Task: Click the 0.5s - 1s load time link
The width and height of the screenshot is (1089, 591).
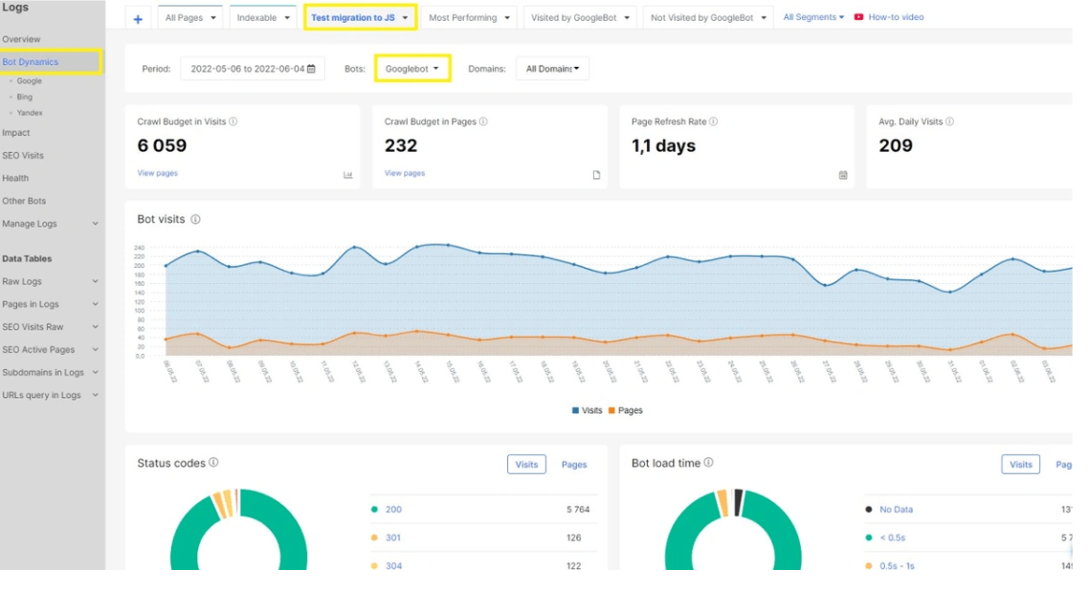Action: tap(897, 566)
